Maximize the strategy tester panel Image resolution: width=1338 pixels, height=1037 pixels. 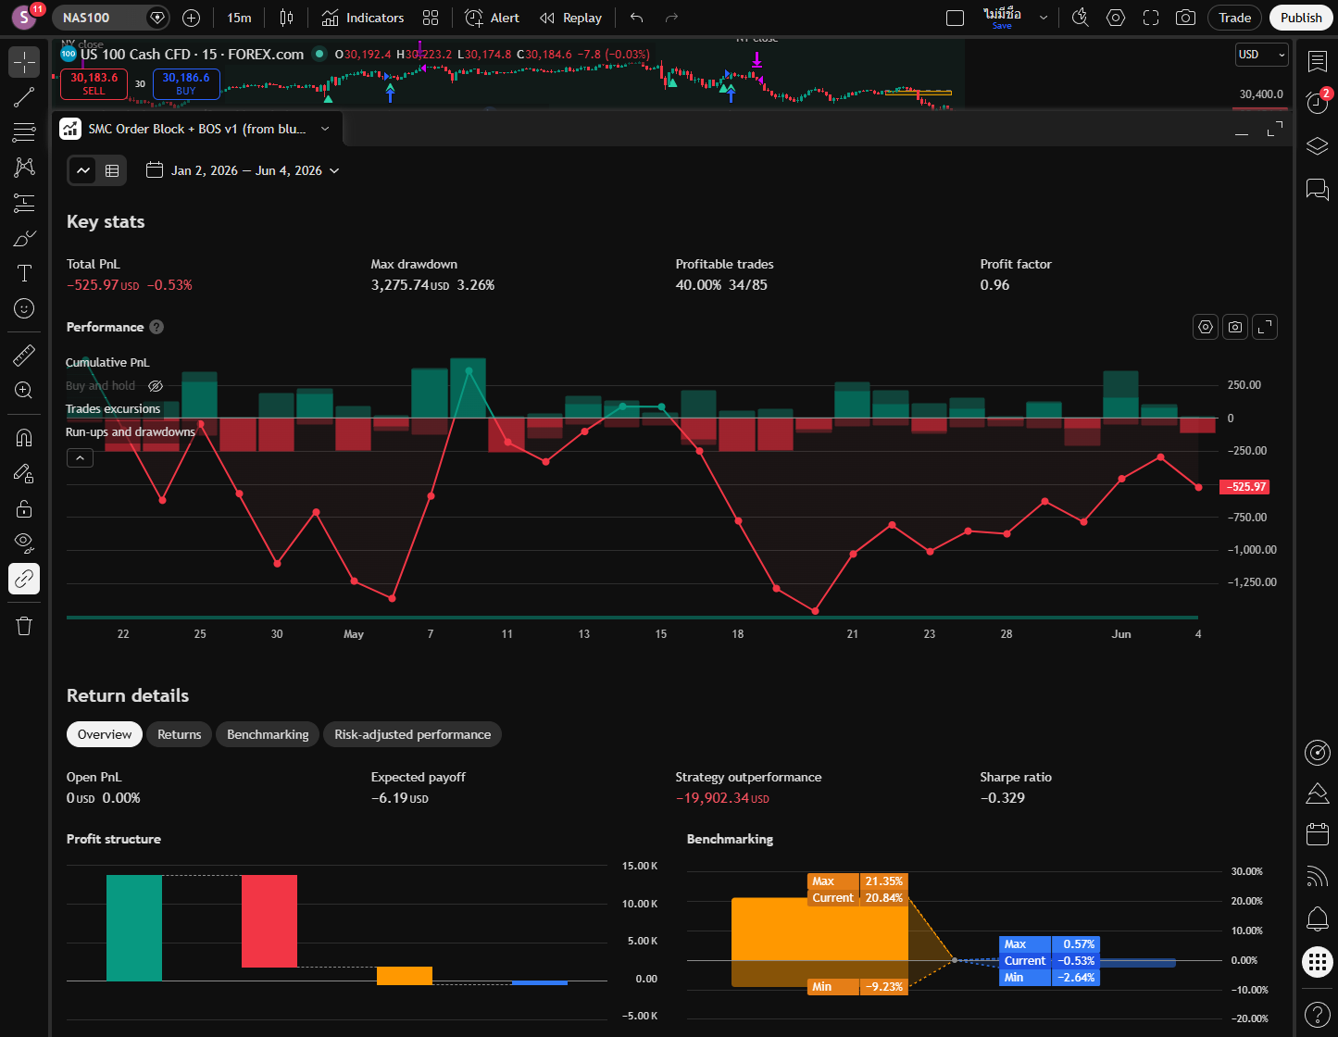tap(1275, 130)
